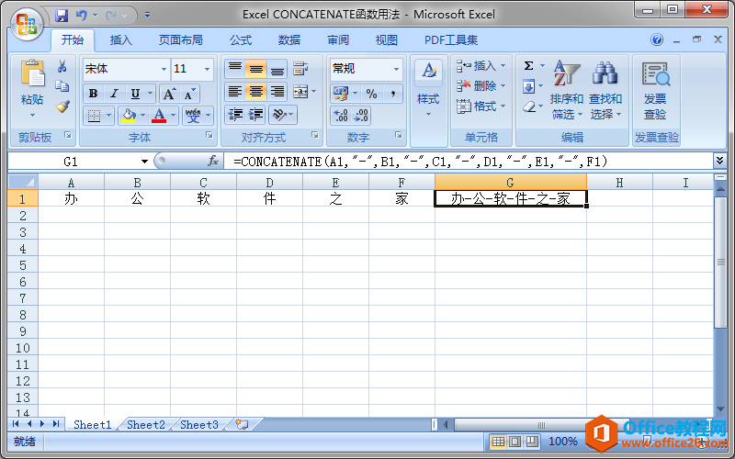Viewport: 735px width, 459px height.
Task: Apply percent style formatting
Action: click(372, 94)
